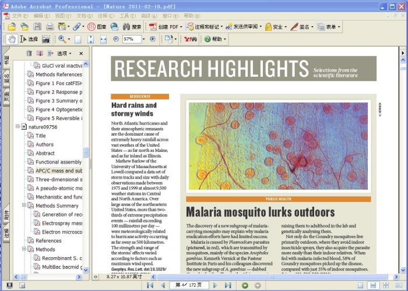Click the Save (floppy disk) icon

[x=37, y=27]
